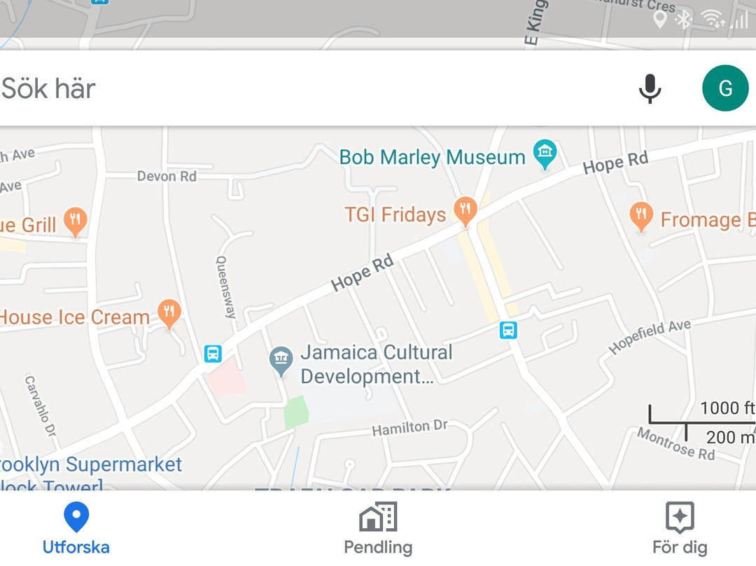Open the Jamaica Cultural Development marker

point(281,361)
